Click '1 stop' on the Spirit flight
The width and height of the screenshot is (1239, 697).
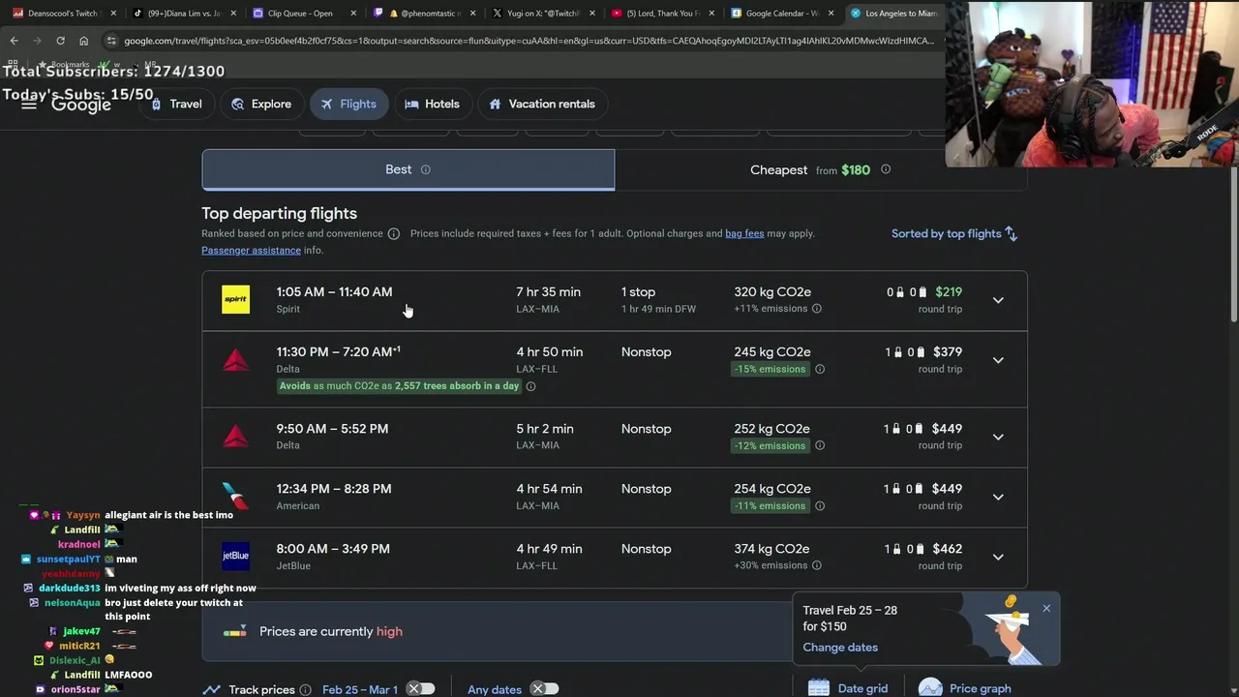[638, 291]
